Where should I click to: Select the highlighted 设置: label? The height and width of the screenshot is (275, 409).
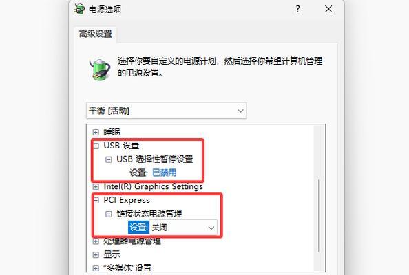pos(138,228)
